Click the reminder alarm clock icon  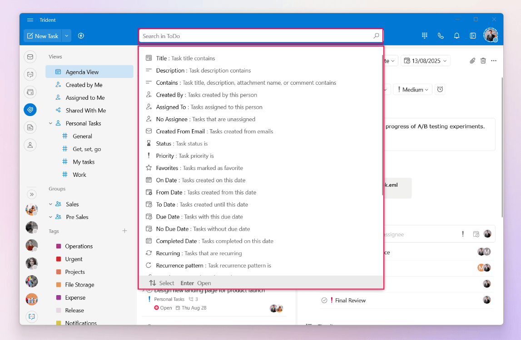click(440, 89)
